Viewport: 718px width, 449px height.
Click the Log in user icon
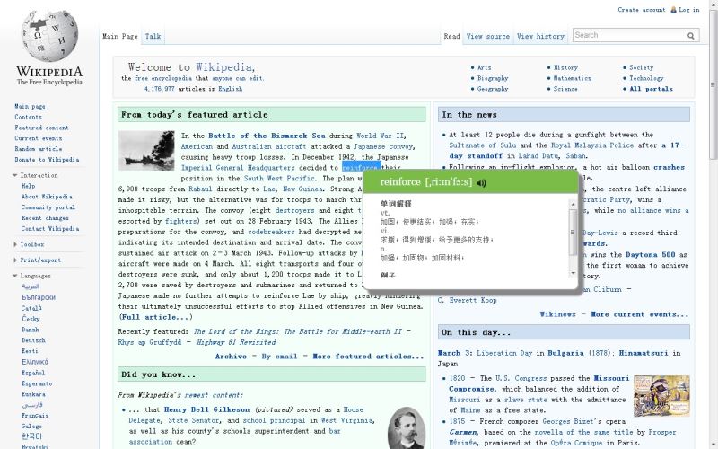(674, 10)
